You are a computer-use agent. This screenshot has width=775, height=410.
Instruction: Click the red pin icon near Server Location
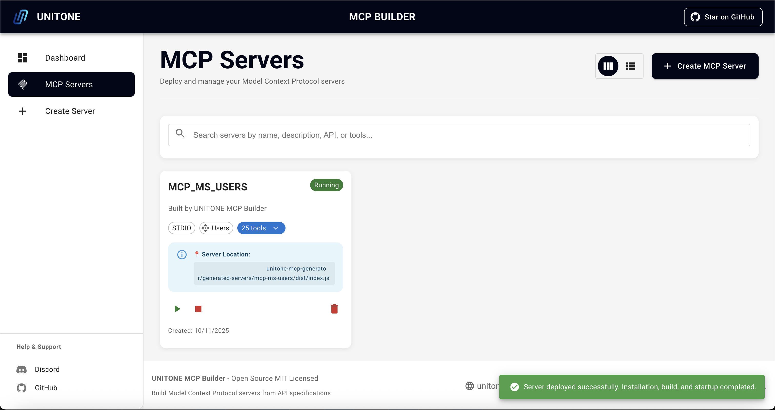click(197, 254)
